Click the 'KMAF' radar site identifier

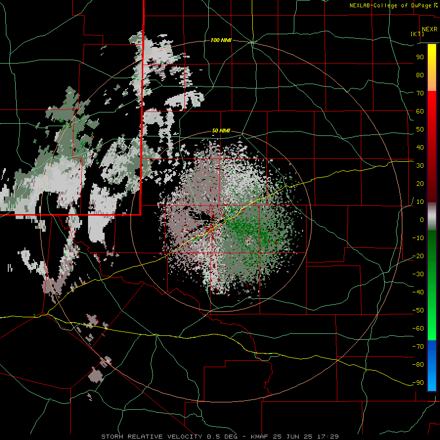click(x=260, y=437)
